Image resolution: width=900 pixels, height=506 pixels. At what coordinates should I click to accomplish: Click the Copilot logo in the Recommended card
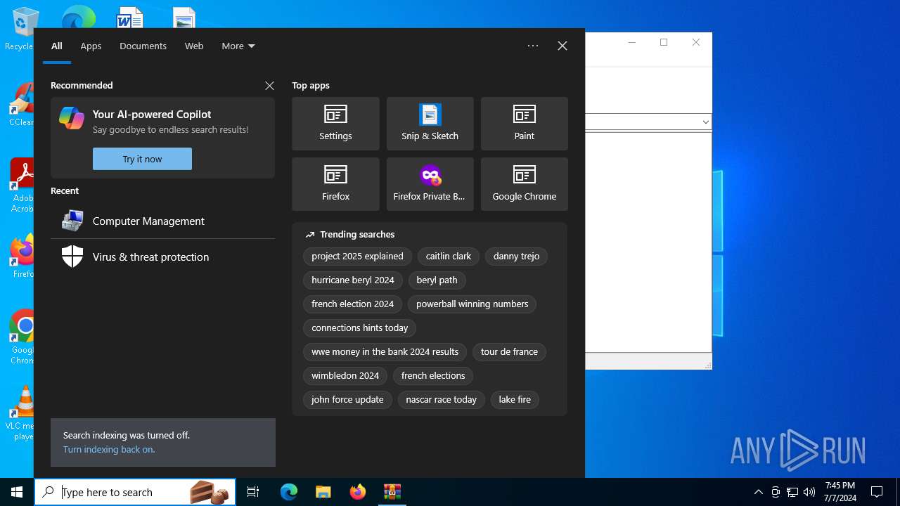[72, 118]
